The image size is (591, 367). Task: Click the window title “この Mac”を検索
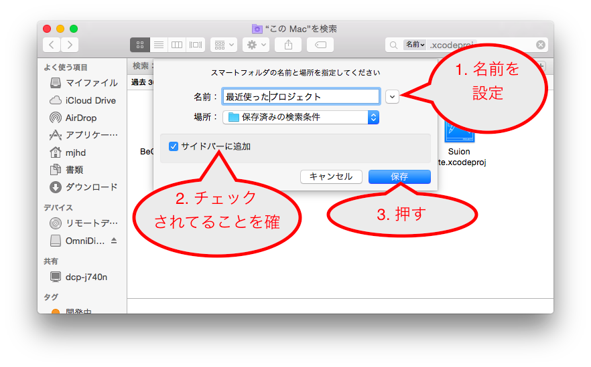[301, 29]
